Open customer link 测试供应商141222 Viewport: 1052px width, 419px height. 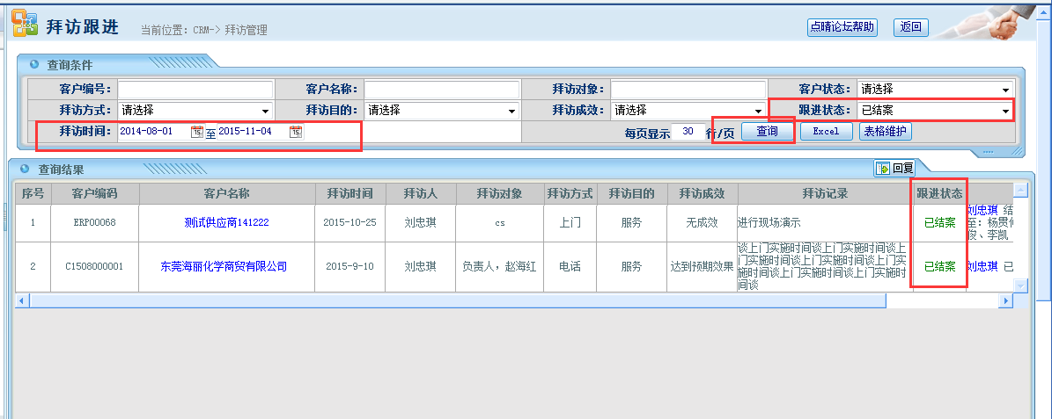point(226,223)
